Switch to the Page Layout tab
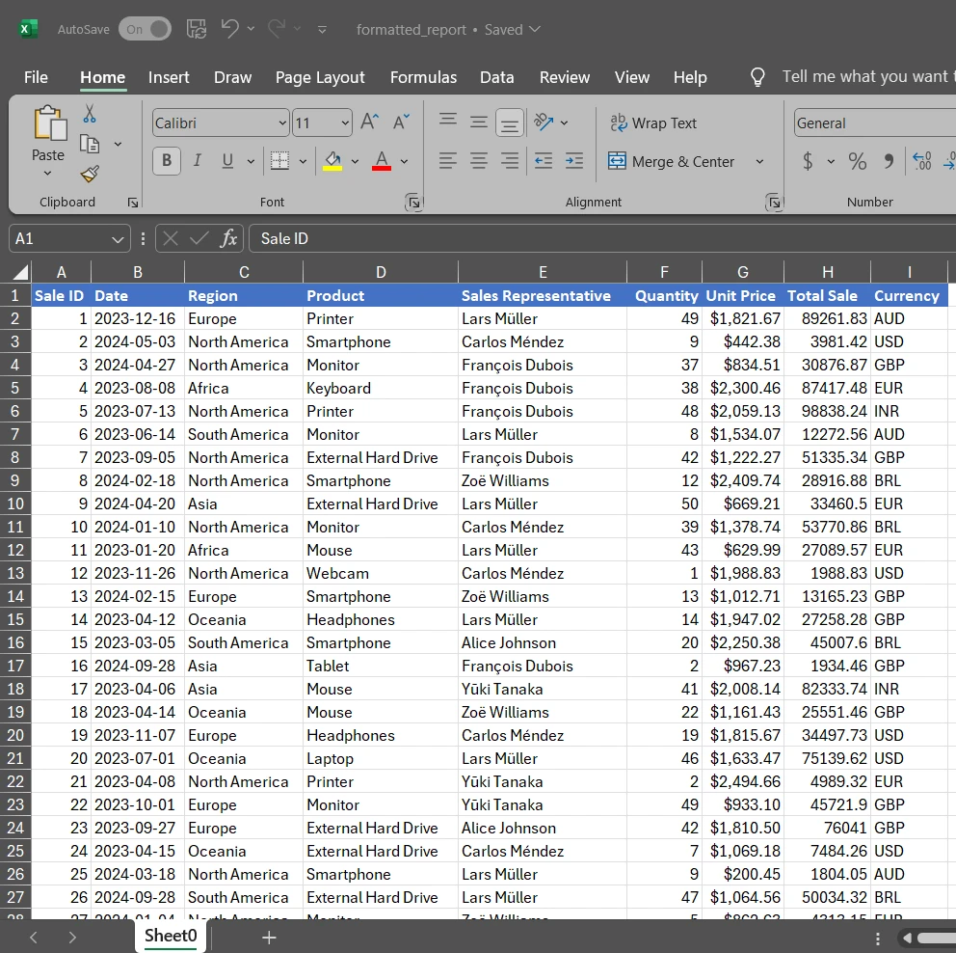This screenshot has height=953, width=956. click(x=320, y=77)
